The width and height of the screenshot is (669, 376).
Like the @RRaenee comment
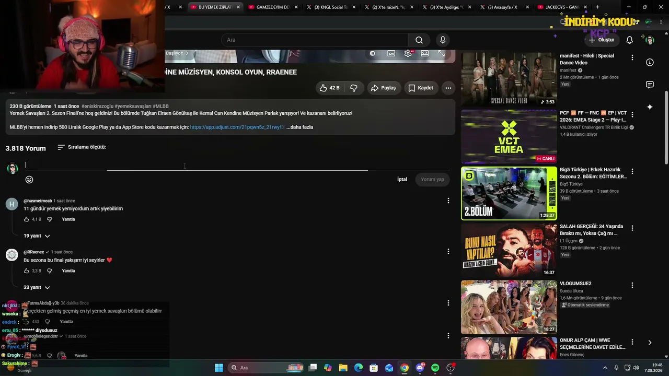pos(27,271)
